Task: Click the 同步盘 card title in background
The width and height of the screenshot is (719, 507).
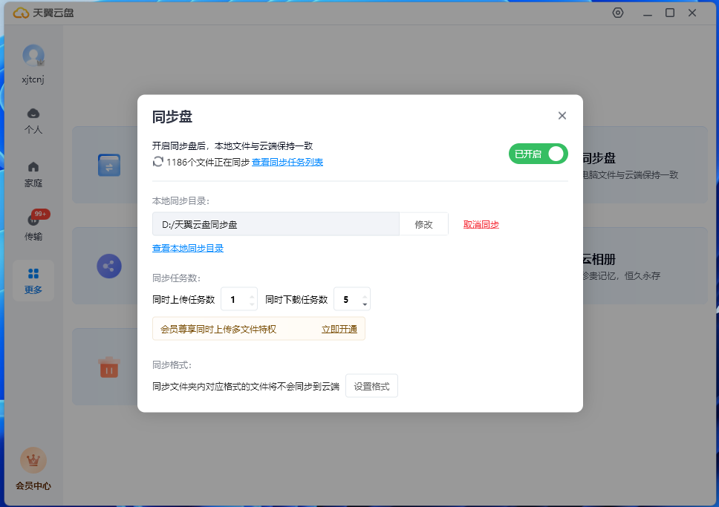Action: pos(599,158)
